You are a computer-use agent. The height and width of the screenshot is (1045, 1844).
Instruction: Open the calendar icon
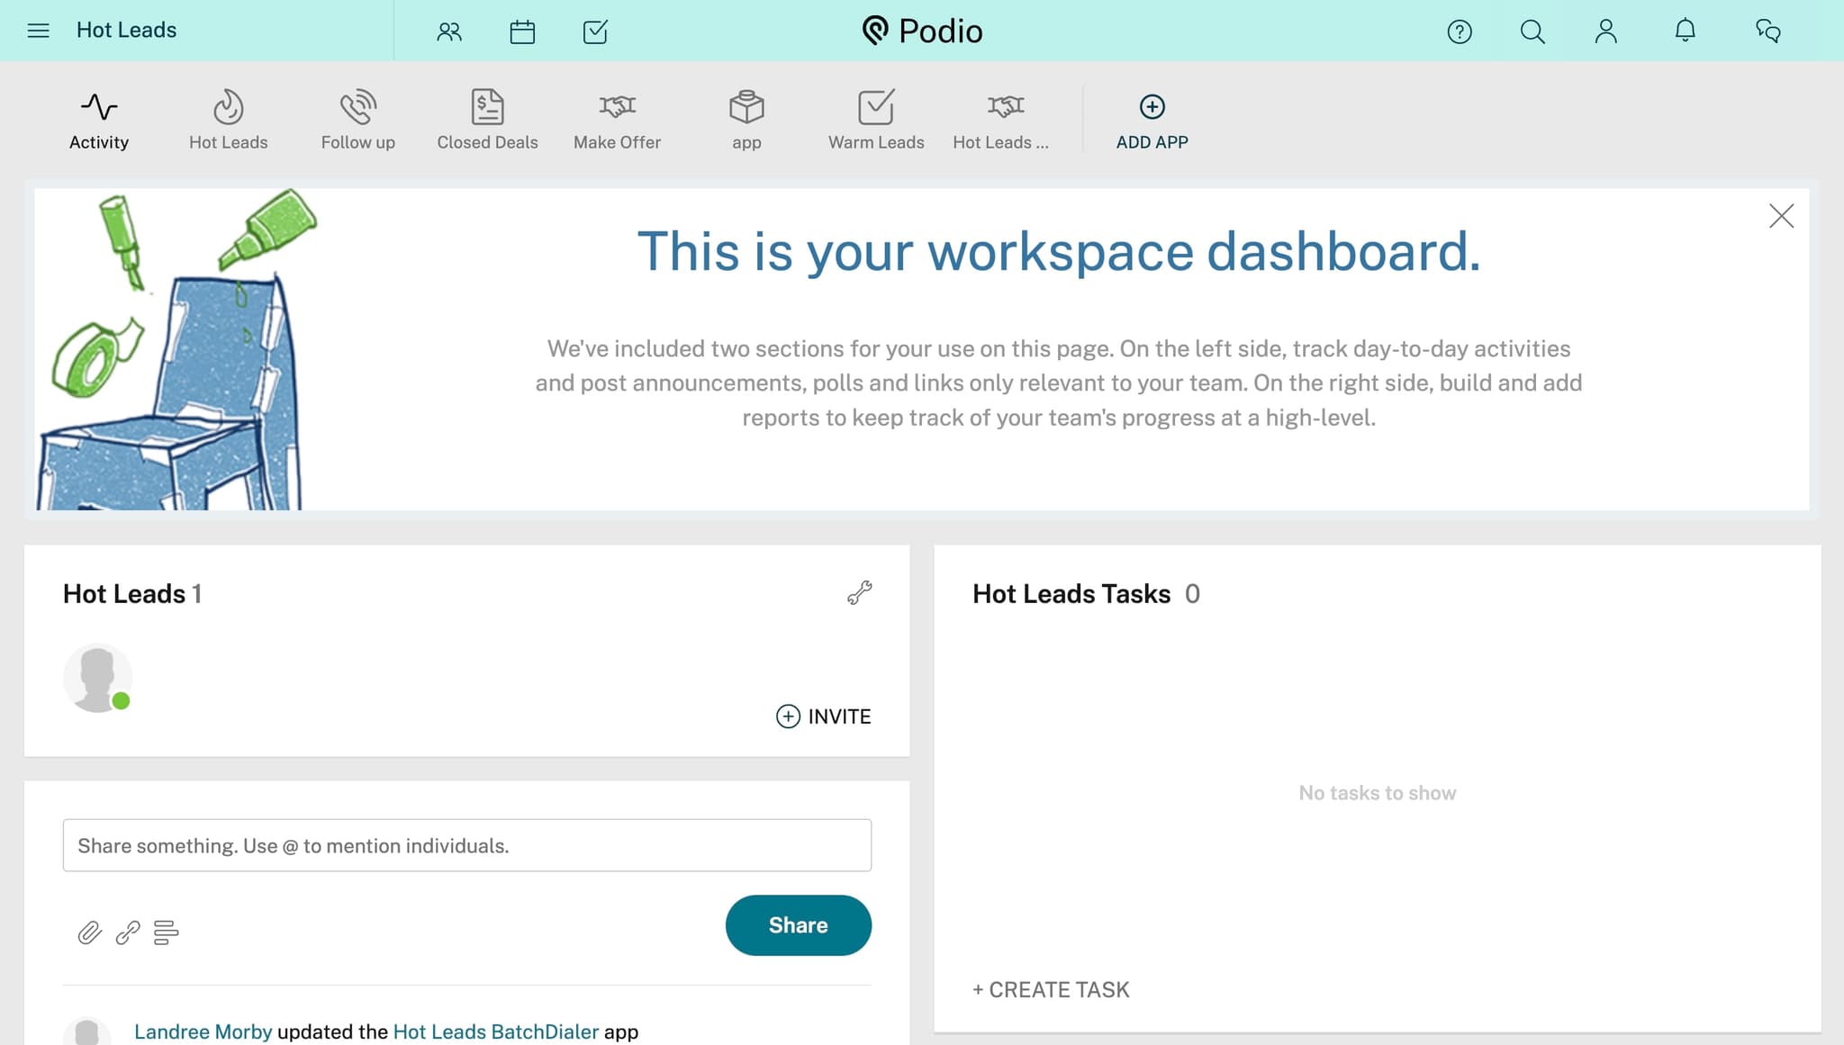pyautogui.click(x=522, y=31)
